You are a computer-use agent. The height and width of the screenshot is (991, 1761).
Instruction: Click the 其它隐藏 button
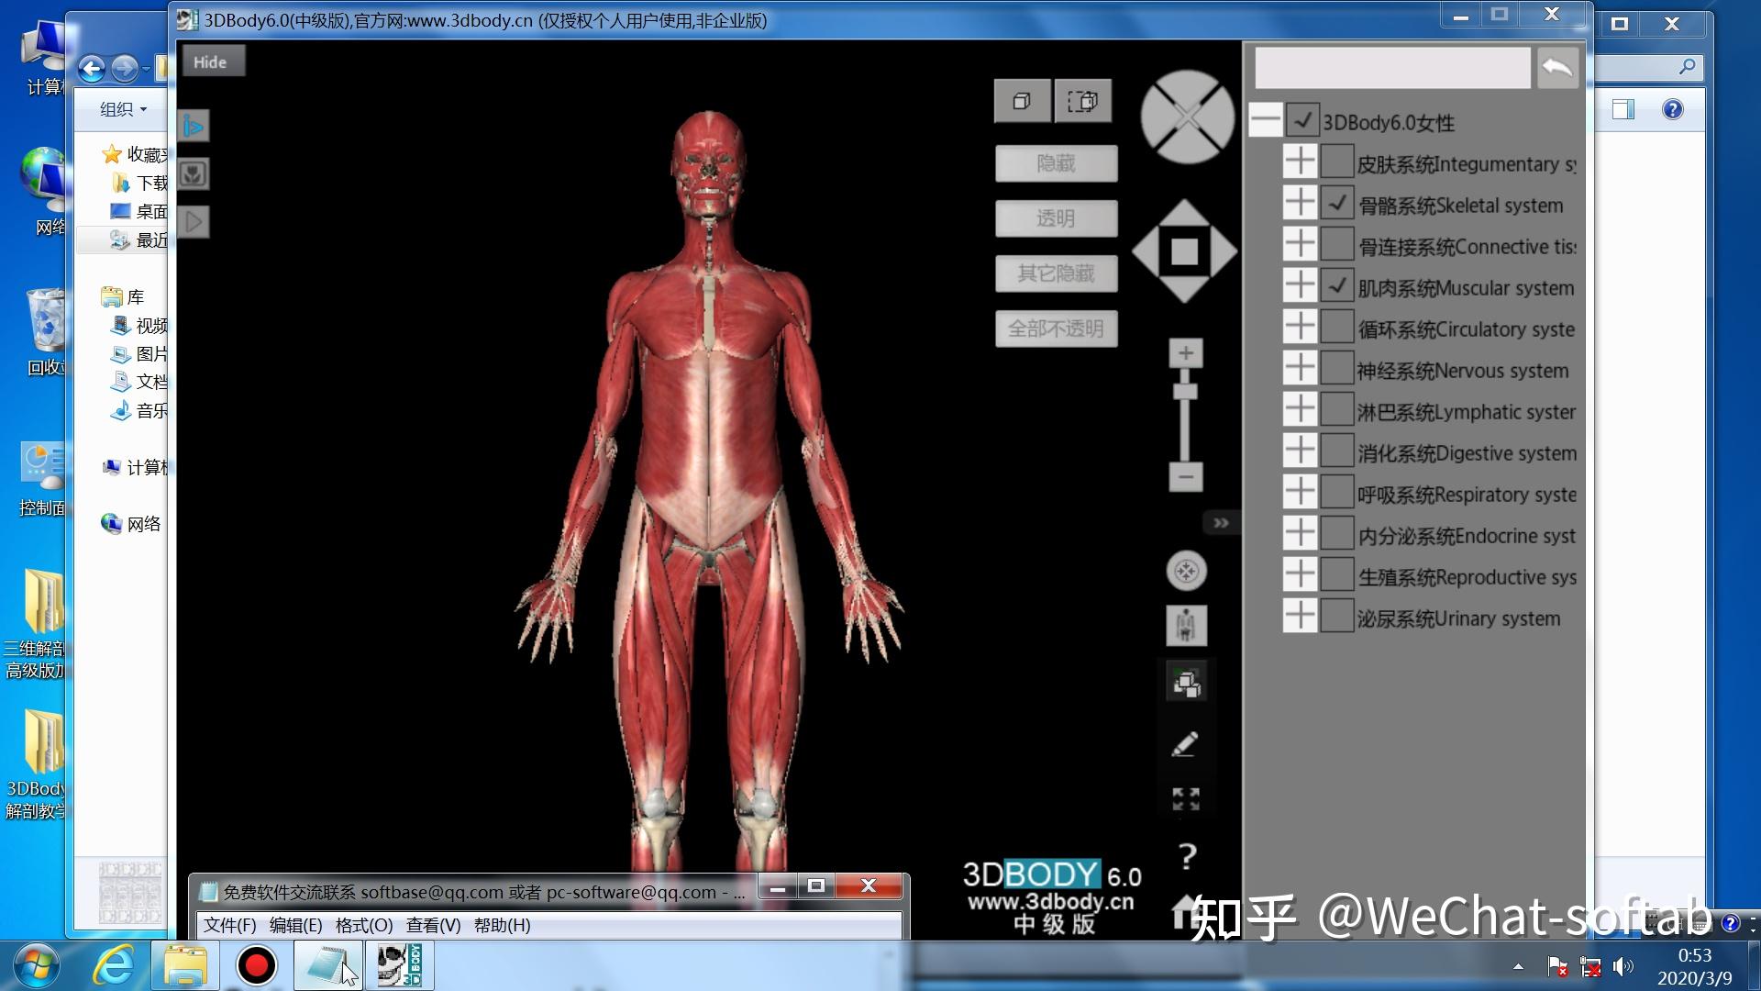(x=1056, y=273)
